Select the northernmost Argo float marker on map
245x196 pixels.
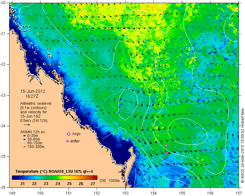[164, 13]
